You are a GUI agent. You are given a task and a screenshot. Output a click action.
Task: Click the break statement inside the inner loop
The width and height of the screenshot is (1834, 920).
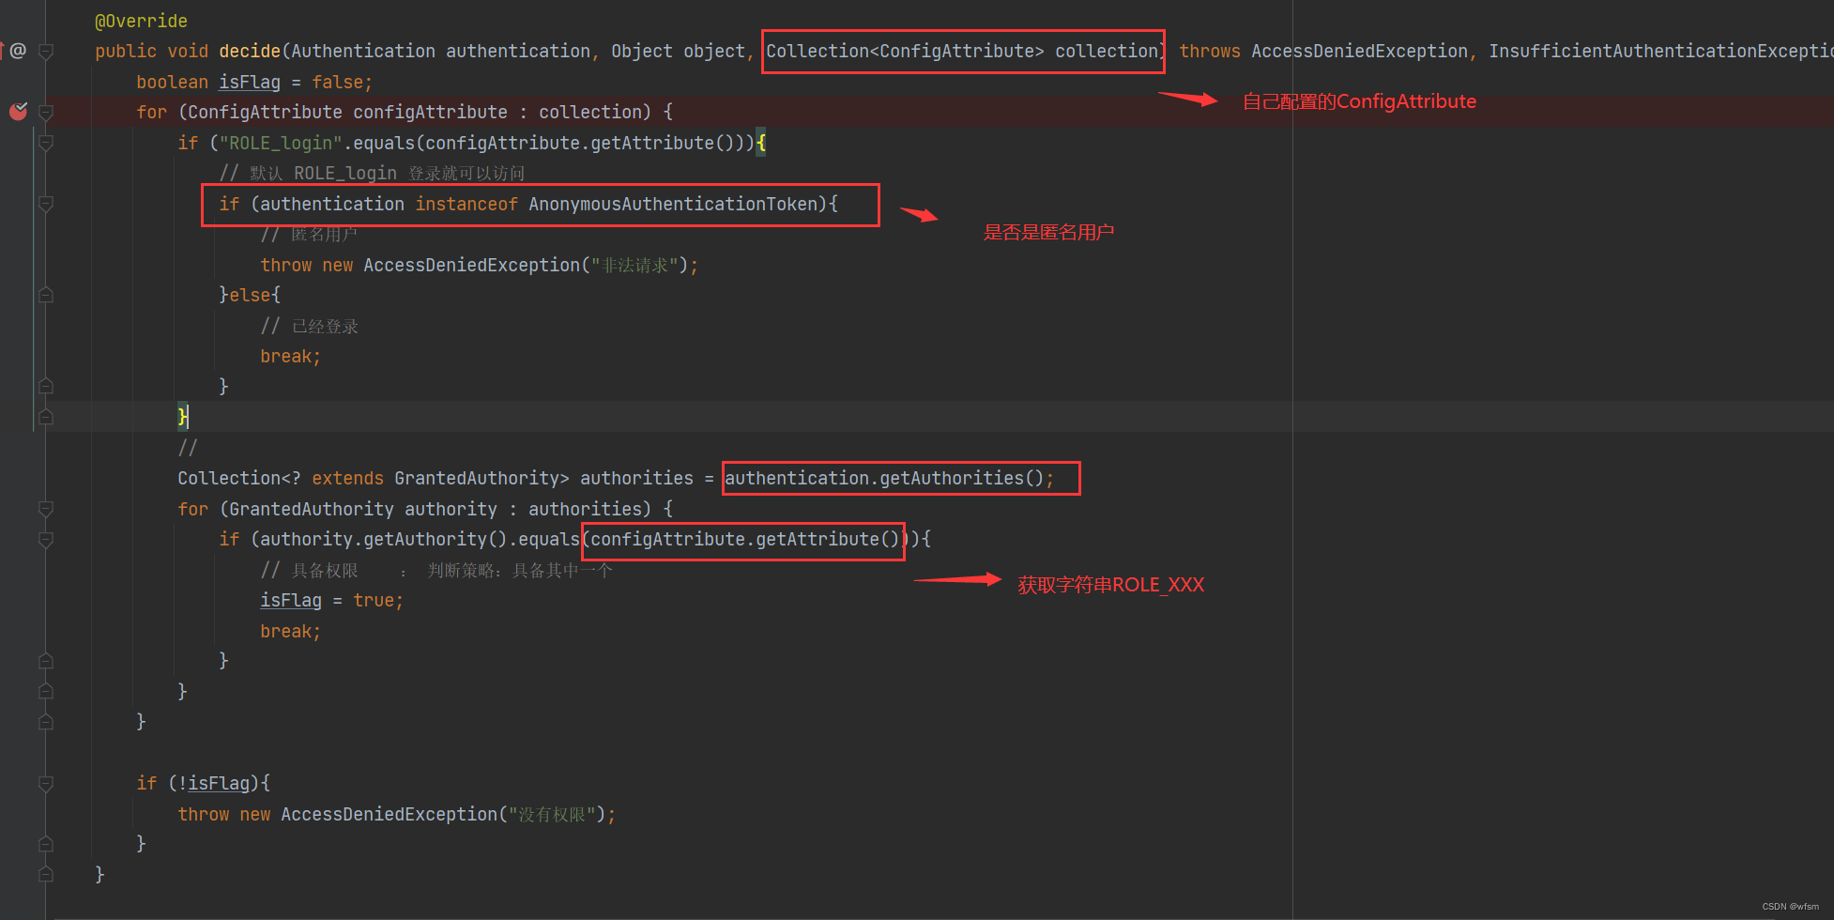point(288,630)
